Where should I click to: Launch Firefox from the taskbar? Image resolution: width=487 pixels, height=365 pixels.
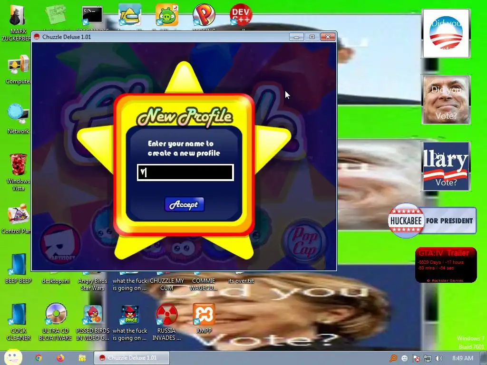click(60, 358)
